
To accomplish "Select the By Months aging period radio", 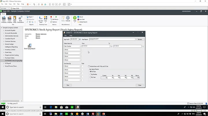I will (x=90, y=74).
